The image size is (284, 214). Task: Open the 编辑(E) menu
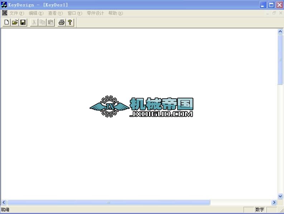[36, 13]
